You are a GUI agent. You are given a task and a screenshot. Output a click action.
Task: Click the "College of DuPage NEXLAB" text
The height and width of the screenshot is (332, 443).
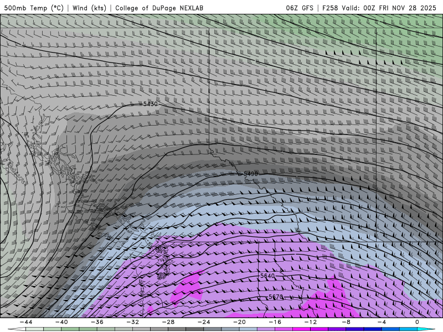(x=159, y=8)
